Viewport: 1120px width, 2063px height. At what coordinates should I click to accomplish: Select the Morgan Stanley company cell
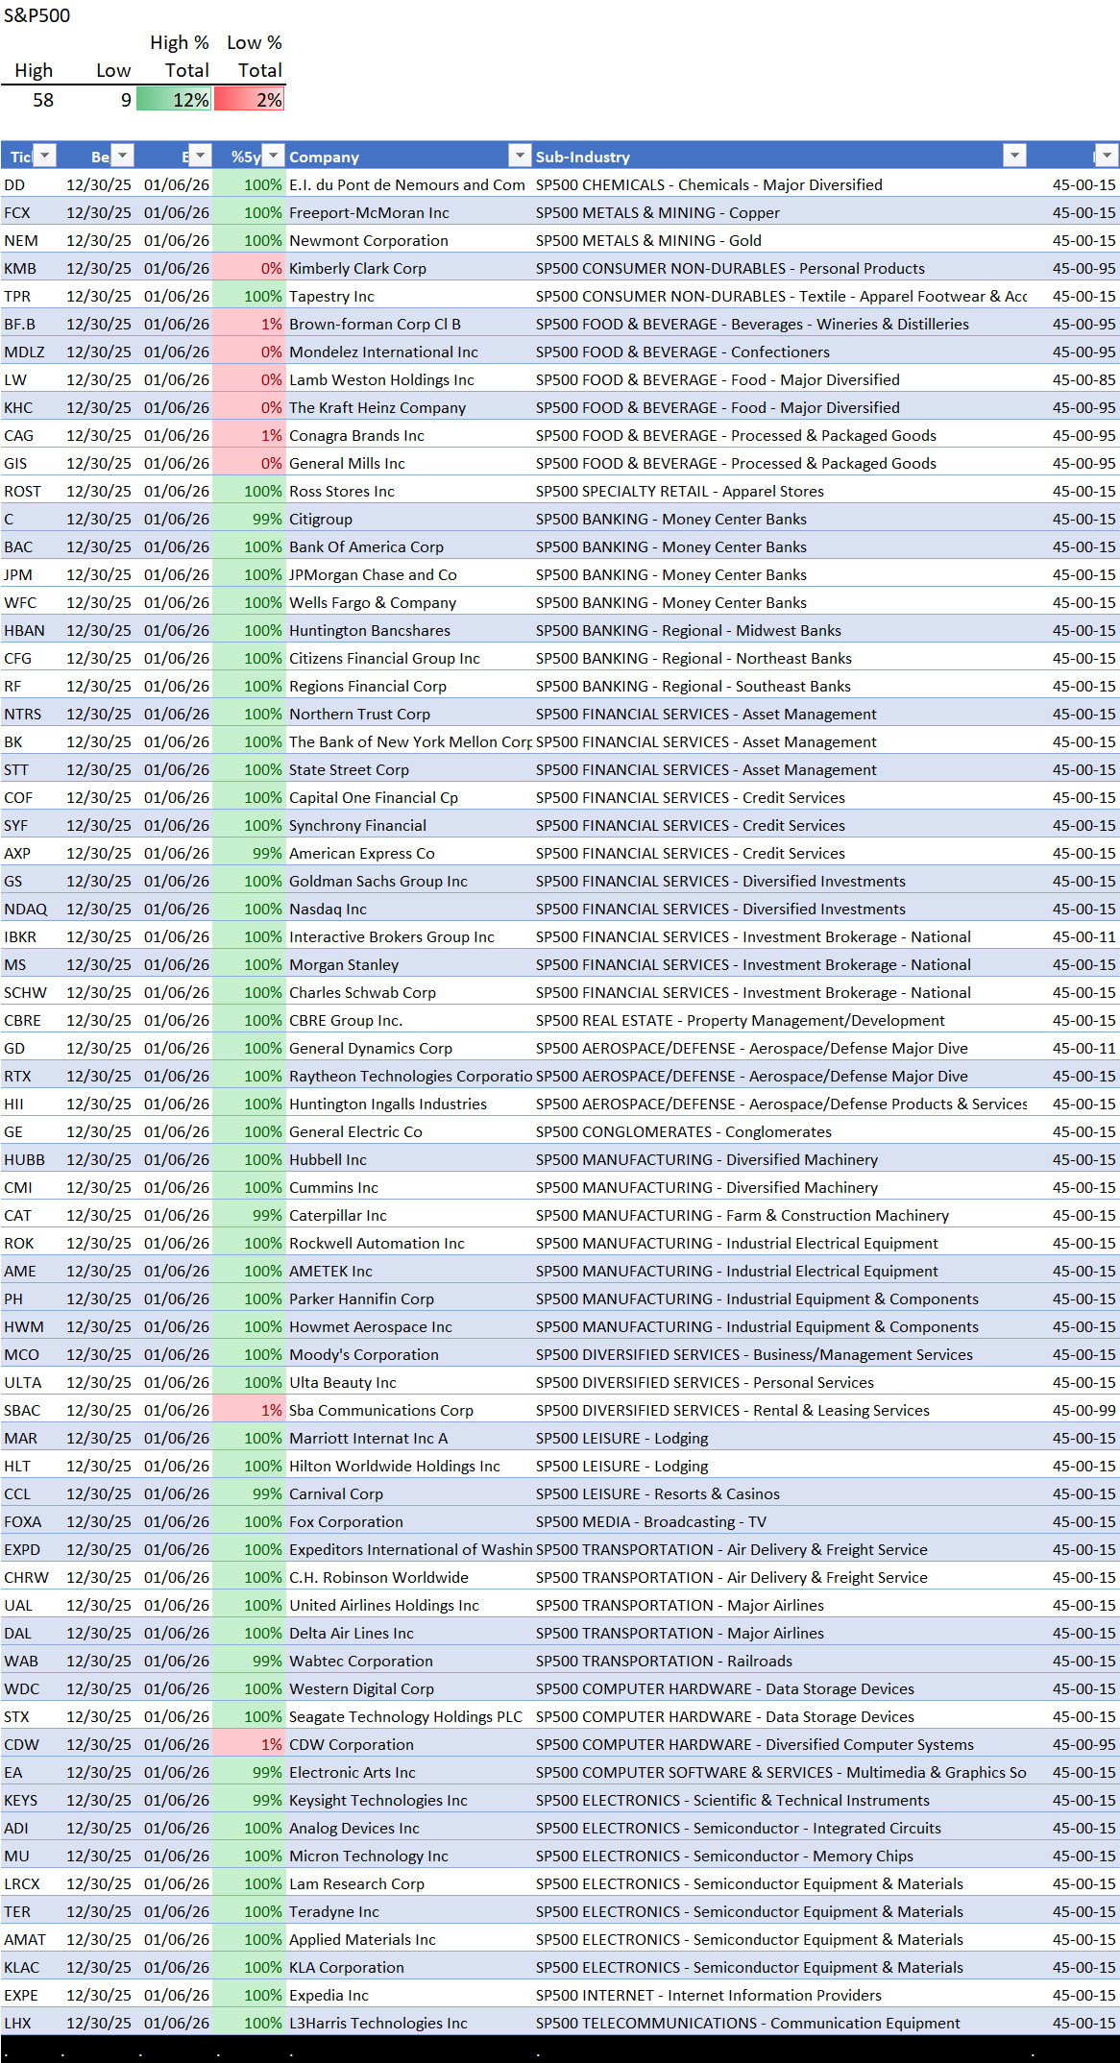(409, 964)
